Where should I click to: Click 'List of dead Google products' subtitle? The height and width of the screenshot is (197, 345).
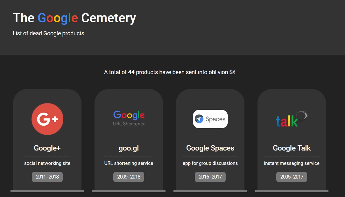pos(48,33)
